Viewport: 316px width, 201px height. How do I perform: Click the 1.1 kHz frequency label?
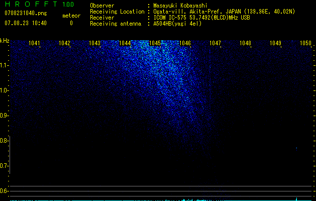click(x=4, y=65)
